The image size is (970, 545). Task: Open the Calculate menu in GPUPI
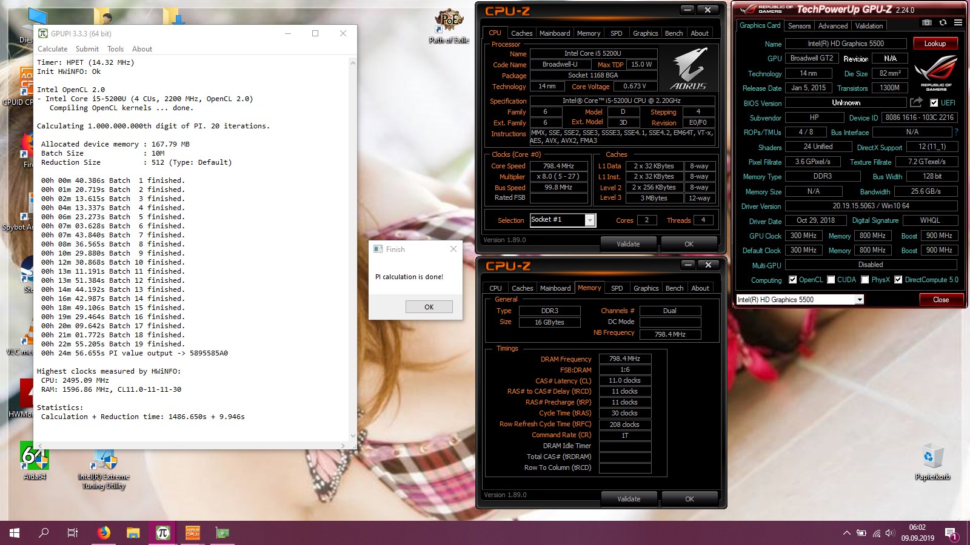(53, 49)
